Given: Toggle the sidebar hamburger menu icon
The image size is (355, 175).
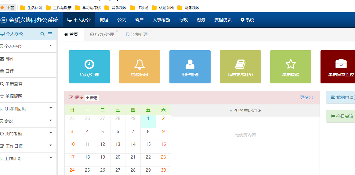Looking at the screenshot, I should (50, 34).
